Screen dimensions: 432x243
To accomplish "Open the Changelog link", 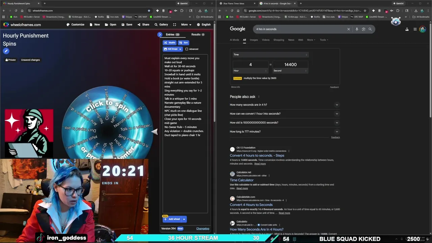I will click(203, 228).
